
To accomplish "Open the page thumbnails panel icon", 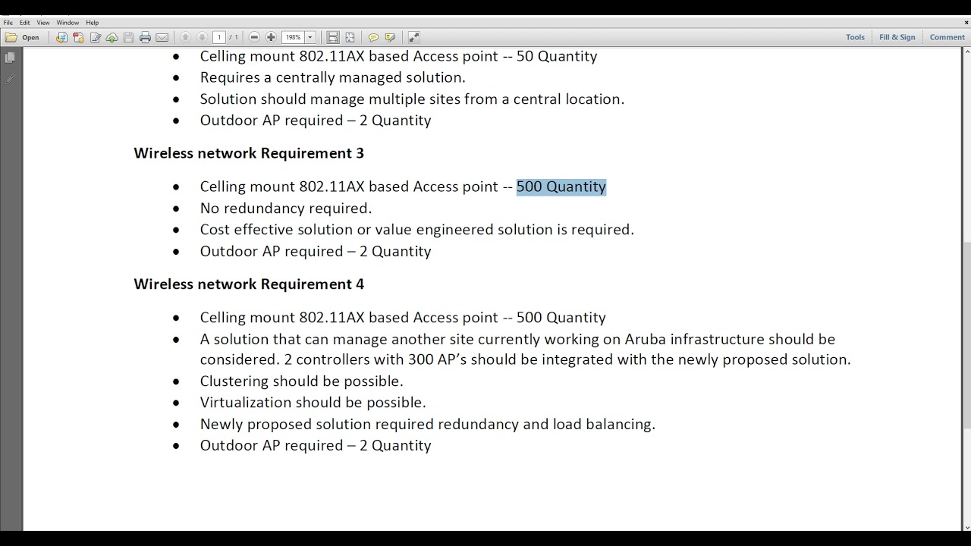I will [x=10, y=58].
